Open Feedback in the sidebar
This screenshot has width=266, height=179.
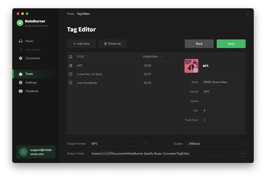pyautogui.click(x=32, y=91)
